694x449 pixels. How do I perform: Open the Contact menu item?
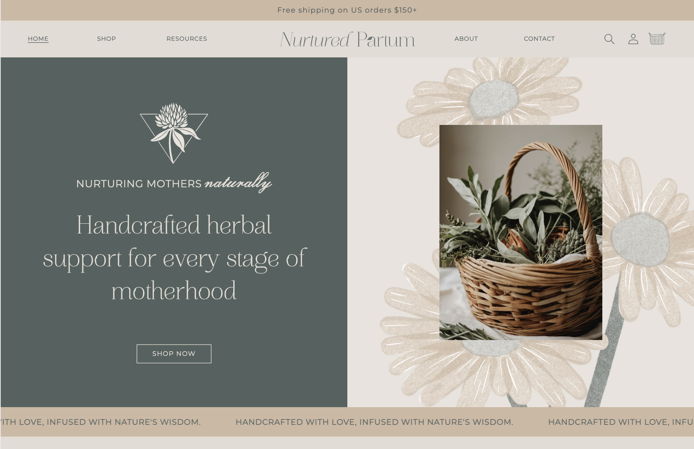point(539,39)
